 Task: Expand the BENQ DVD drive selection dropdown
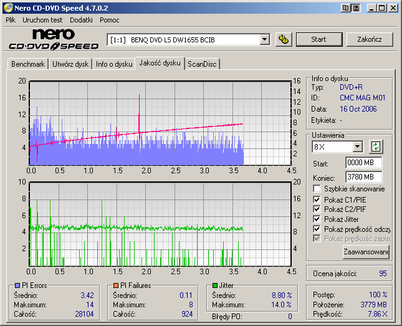click(264, 40)
